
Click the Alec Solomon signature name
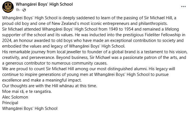(15, 97)
